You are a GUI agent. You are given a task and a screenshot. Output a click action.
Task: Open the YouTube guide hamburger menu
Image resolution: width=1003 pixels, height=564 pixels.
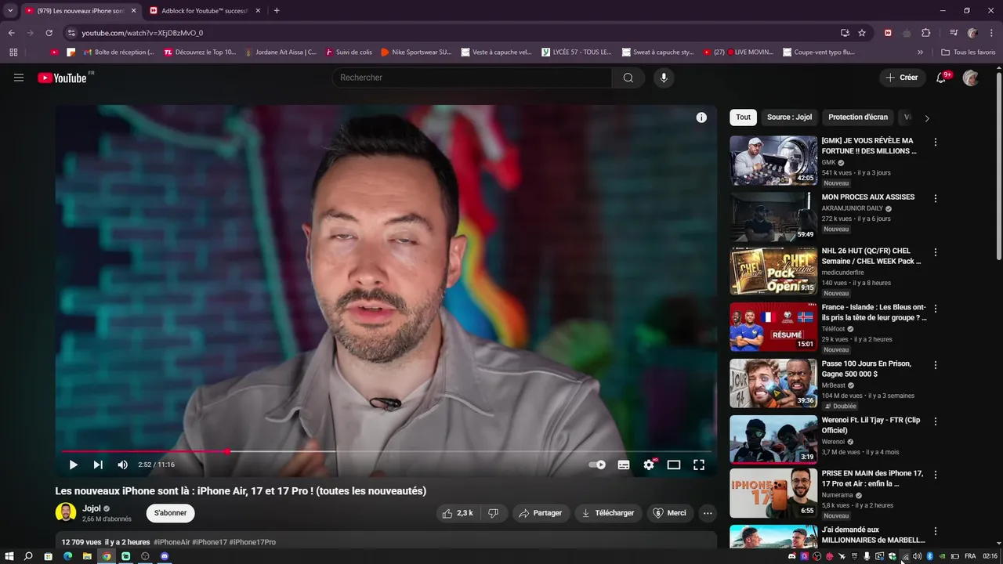coord(19,78)
